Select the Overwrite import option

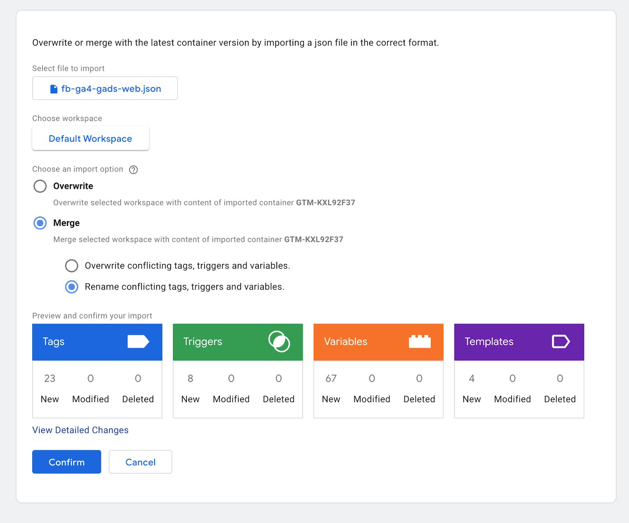click(x=40, y=186)
